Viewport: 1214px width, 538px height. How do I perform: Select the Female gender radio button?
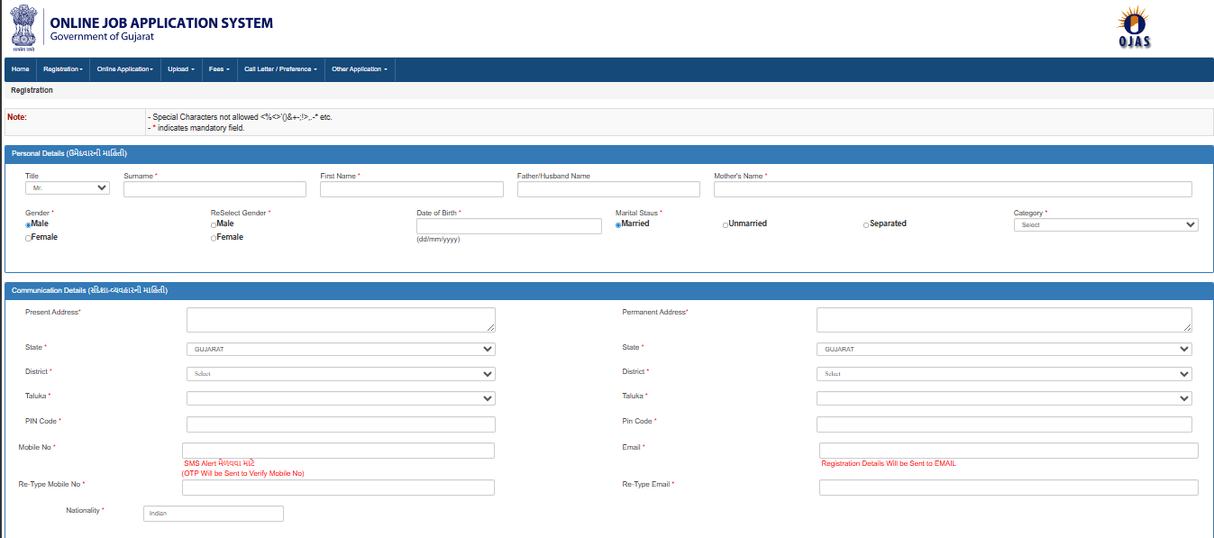29,238
